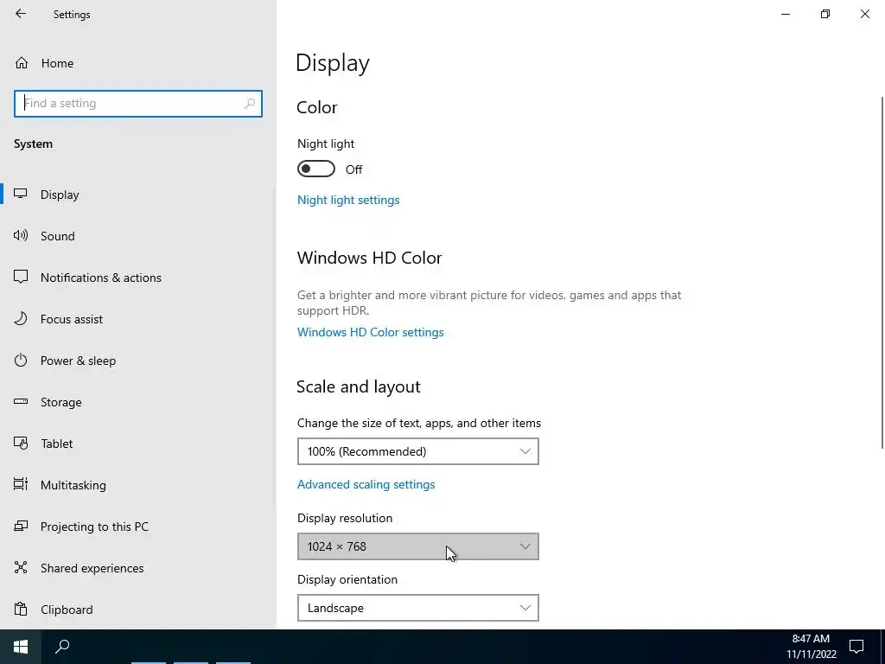The image size is (885, 664).
Task: Click the Notifications & actions speech bubble icon
Action: coord(21,277)
